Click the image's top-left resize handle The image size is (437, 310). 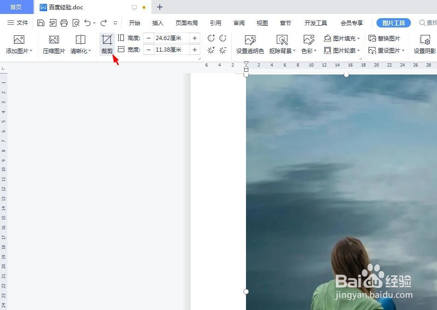[x=246, y=74]
